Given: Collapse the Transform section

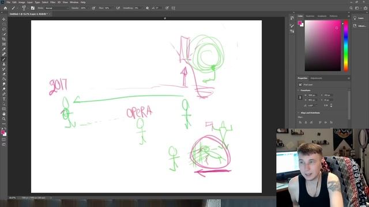Looking at the screenshot, I should (x=299, y=90).
